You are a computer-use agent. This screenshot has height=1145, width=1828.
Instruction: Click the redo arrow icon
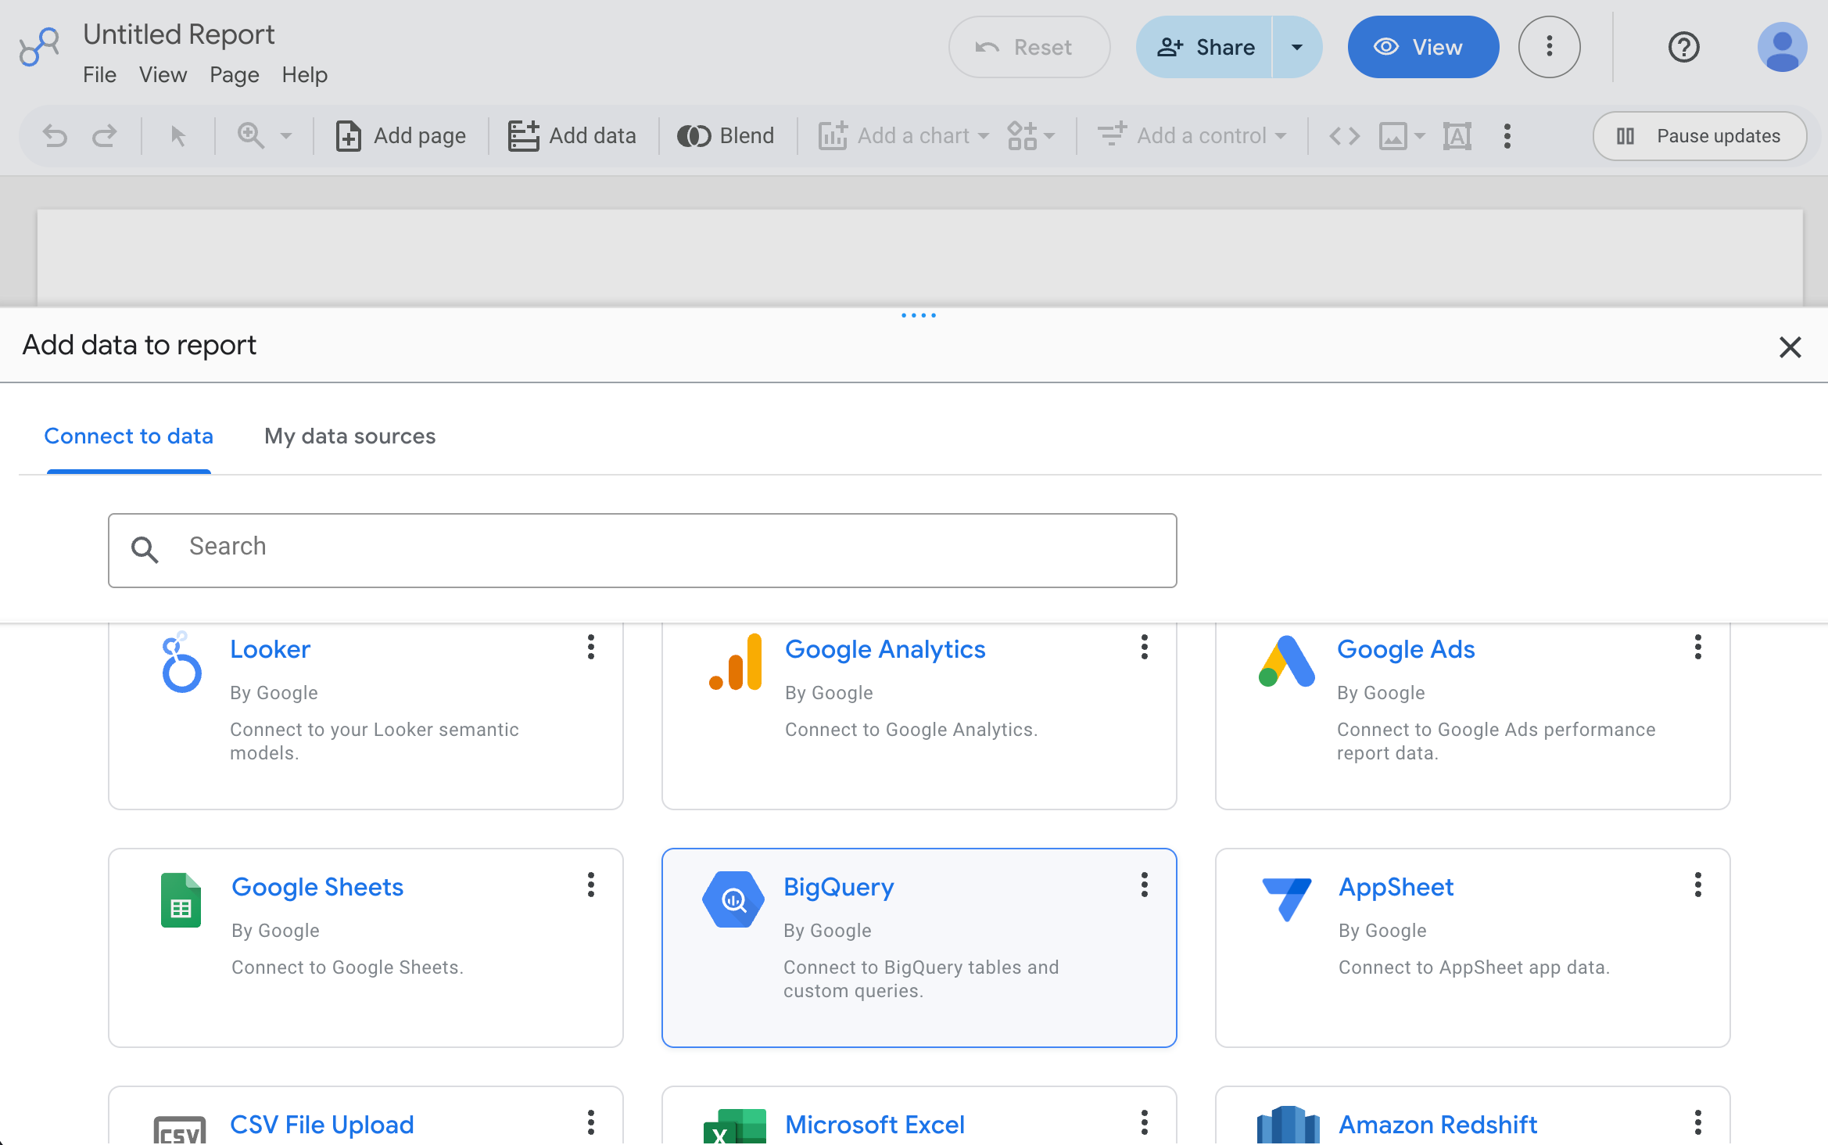104,136
